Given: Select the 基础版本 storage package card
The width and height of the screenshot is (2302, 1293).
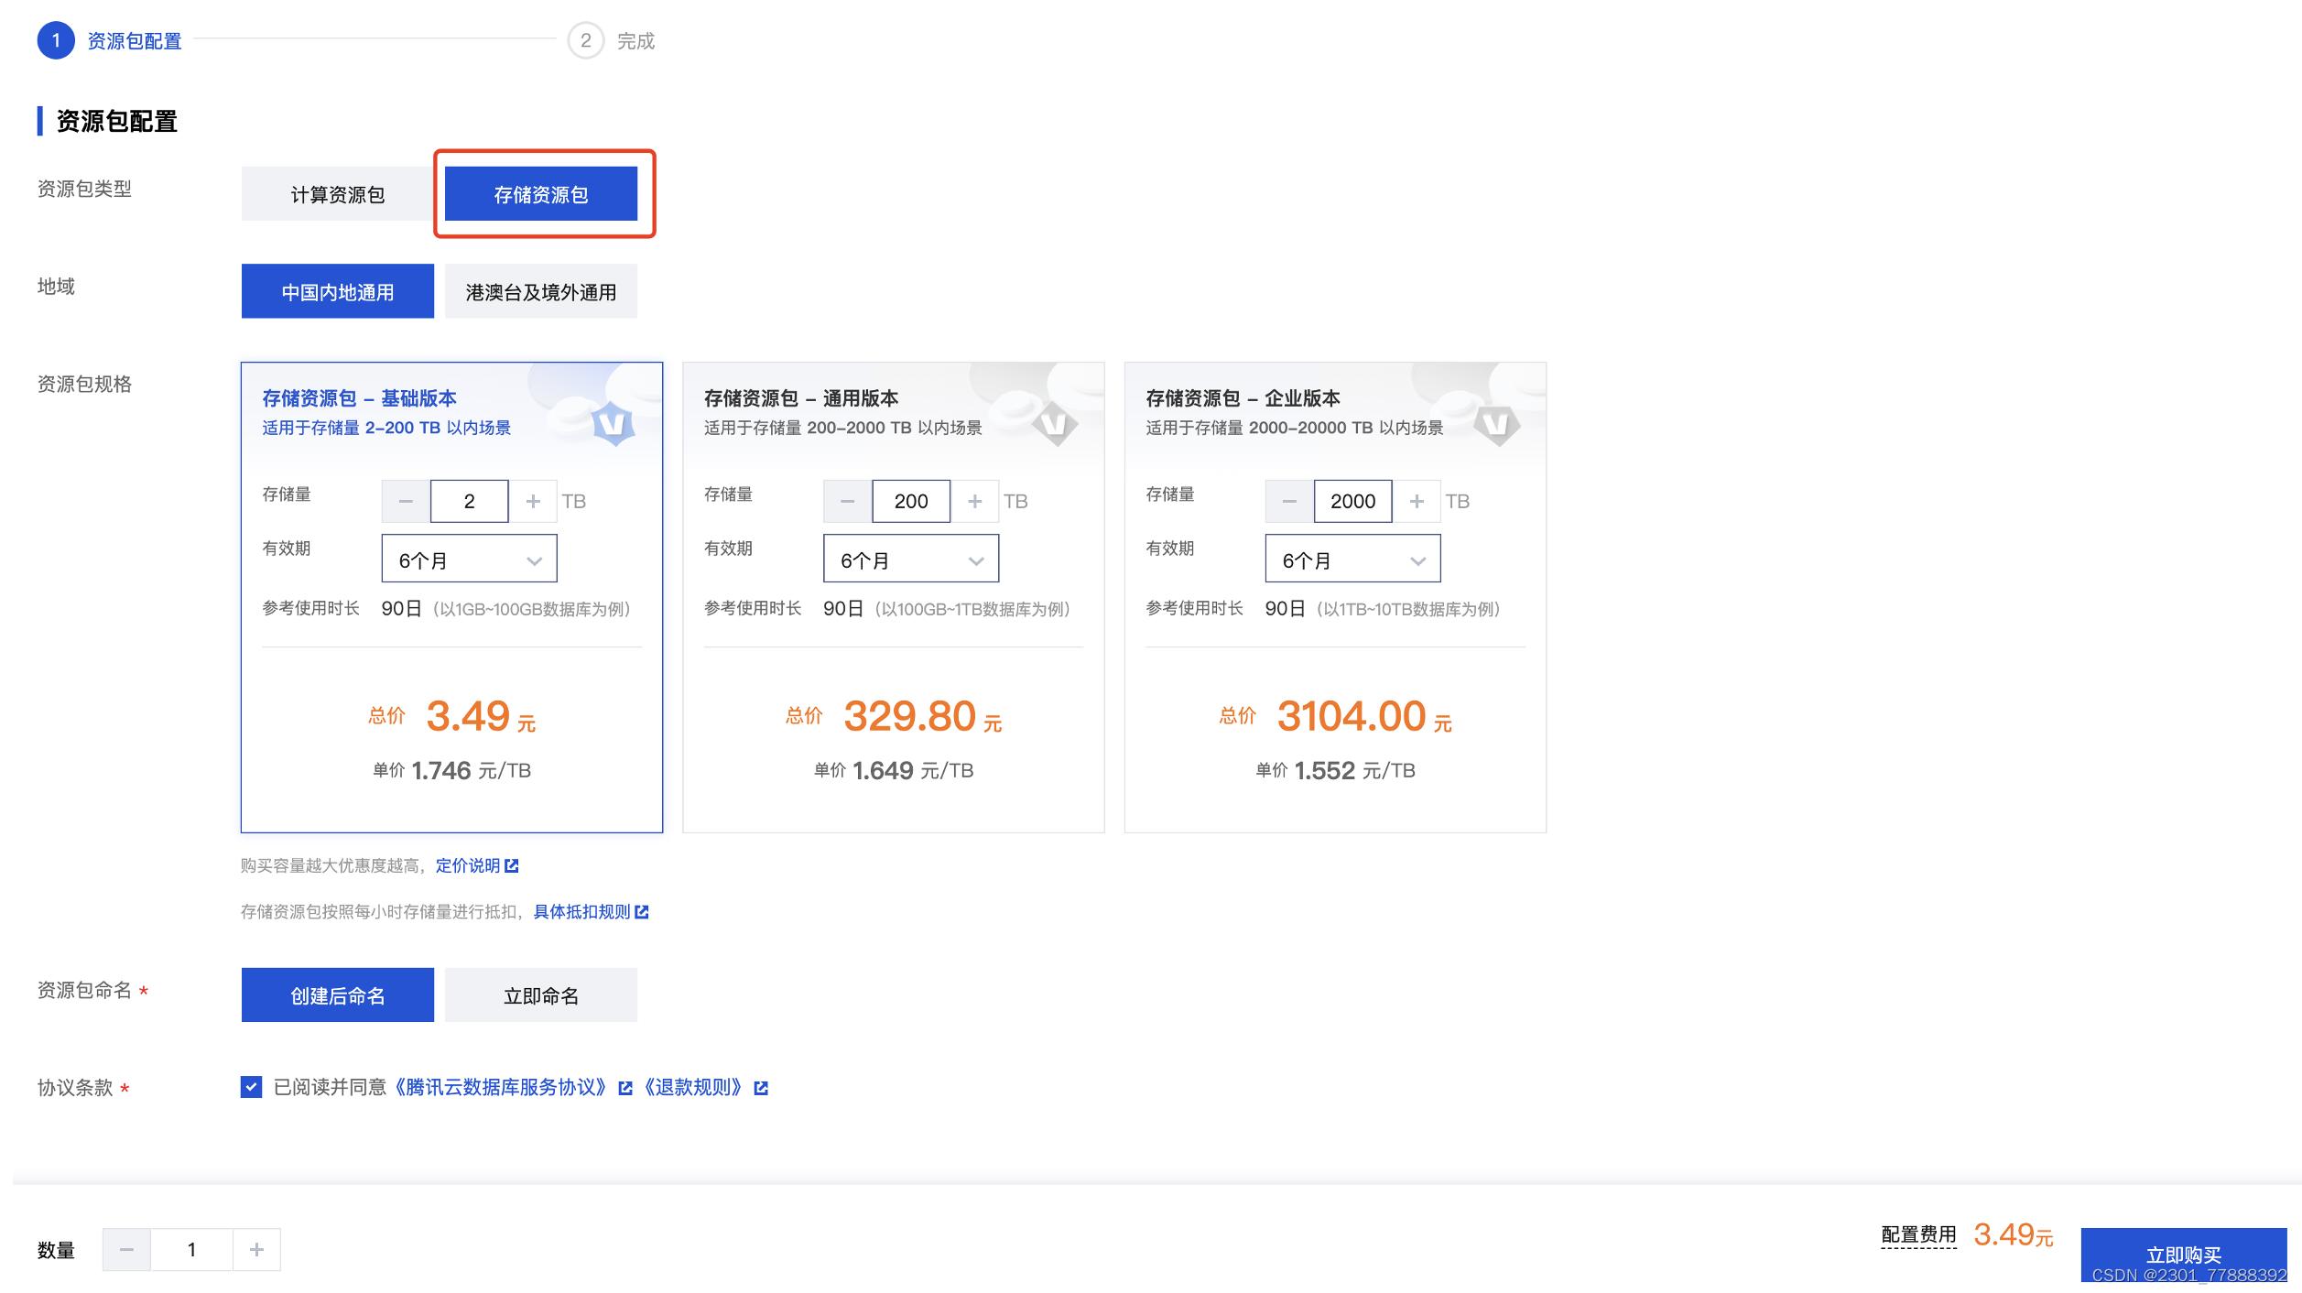Looking at the screenshot, I should (451, 597).
